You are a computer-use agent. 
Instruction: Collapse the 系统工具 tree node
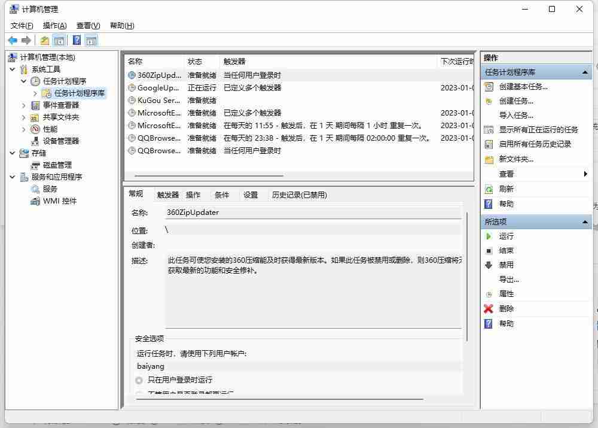click(x=13, y=69)
